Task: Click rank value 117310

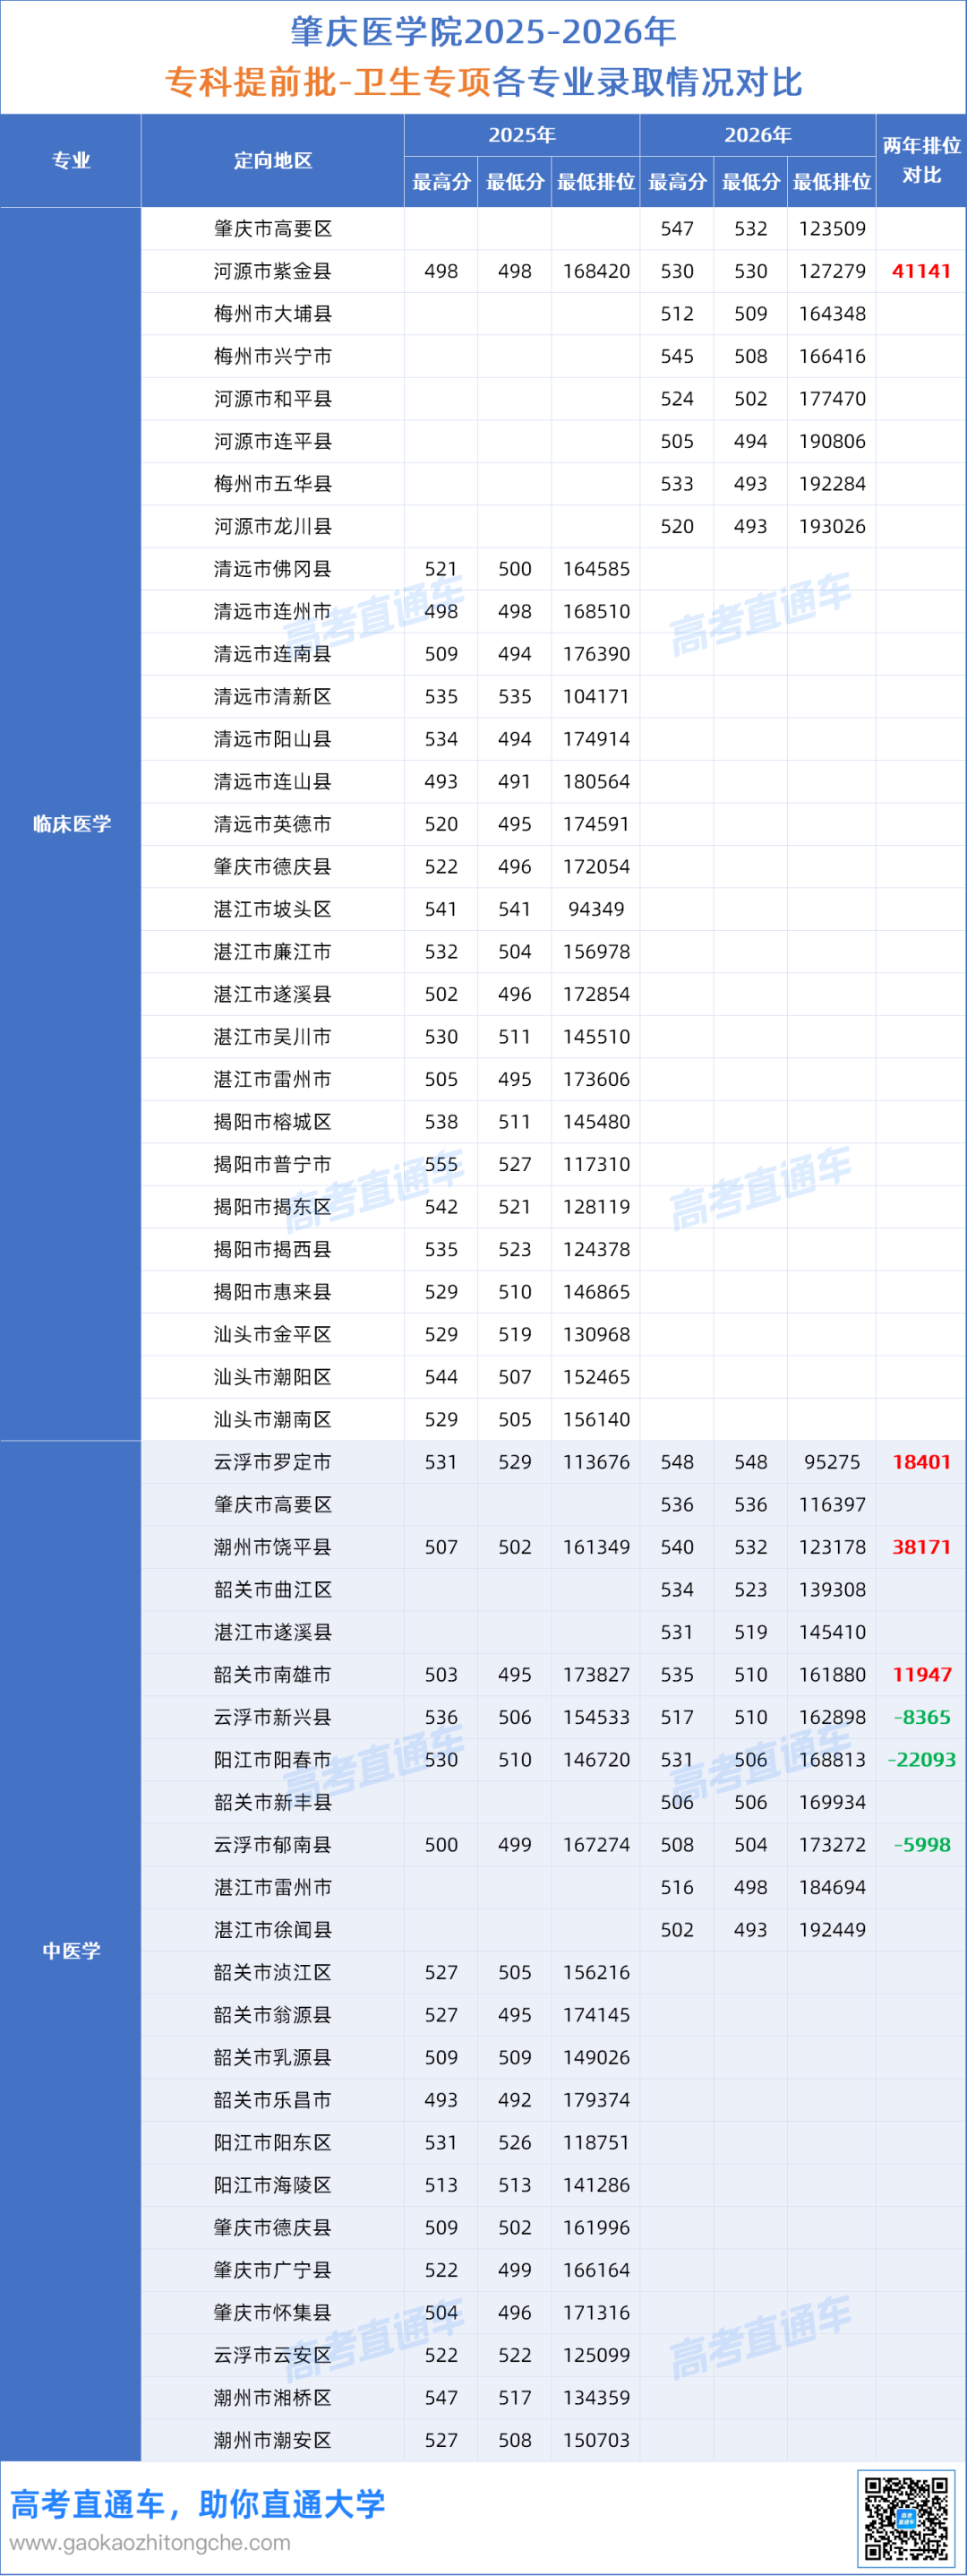Action: 596,1164
